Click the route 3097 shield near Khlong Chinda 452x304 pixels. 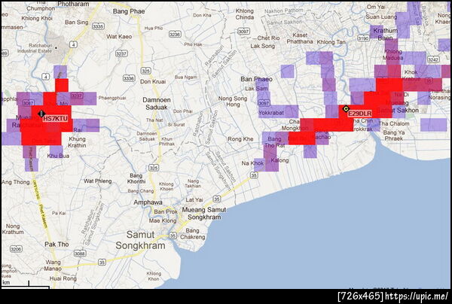click(243, 31)
